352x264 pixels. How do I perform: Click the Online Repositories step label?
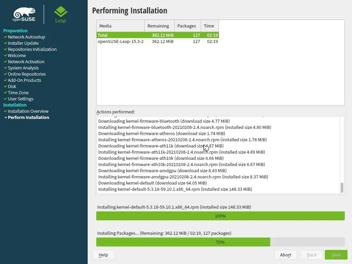click(x=27, y=74)
